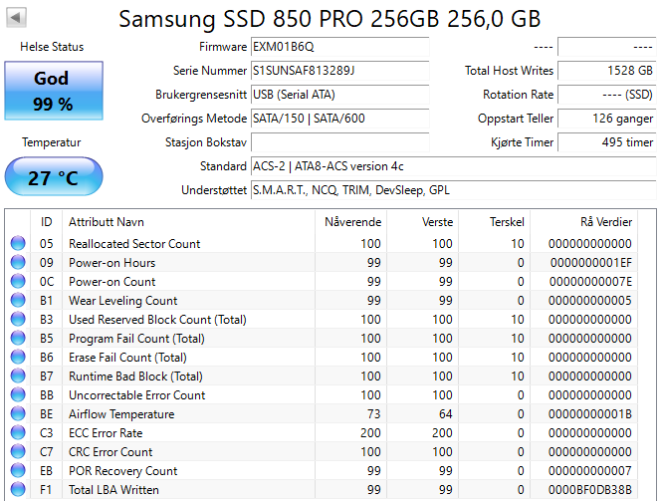Click the Kjørte Timer 495 timer field
The image size is (661, 501).
[x=607, y=142]
